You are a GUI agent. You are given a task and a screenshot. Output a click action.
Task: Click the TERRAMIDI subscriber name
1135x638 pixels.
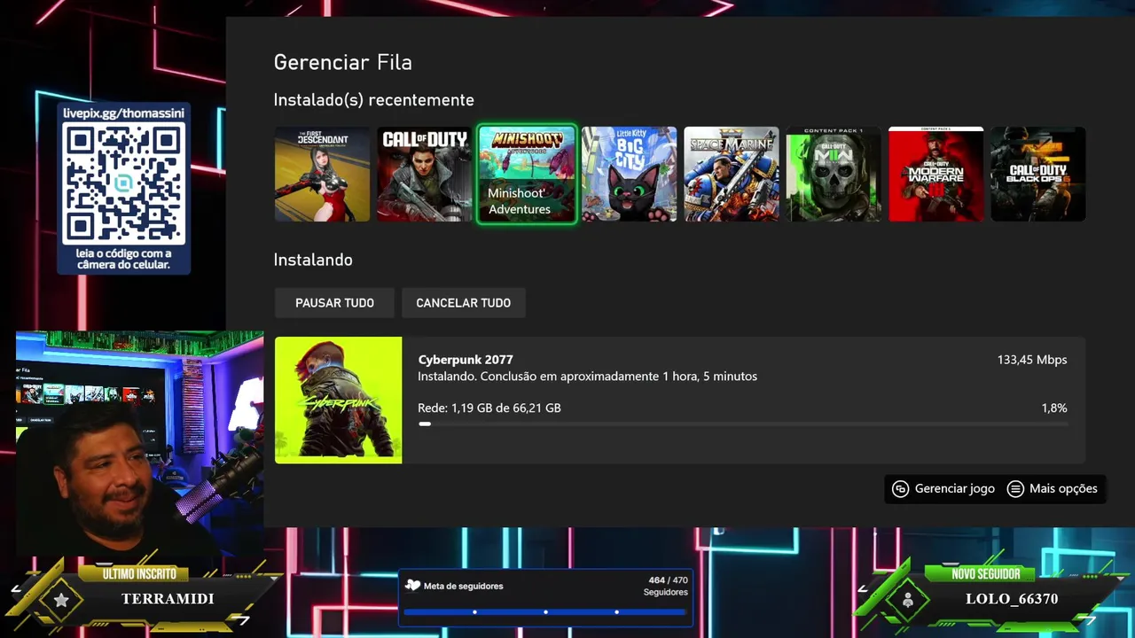[x=168, y=598]
